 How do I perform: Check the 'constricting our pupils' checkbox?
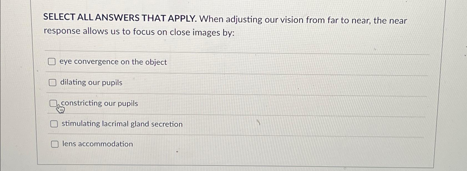pos(54,103)
